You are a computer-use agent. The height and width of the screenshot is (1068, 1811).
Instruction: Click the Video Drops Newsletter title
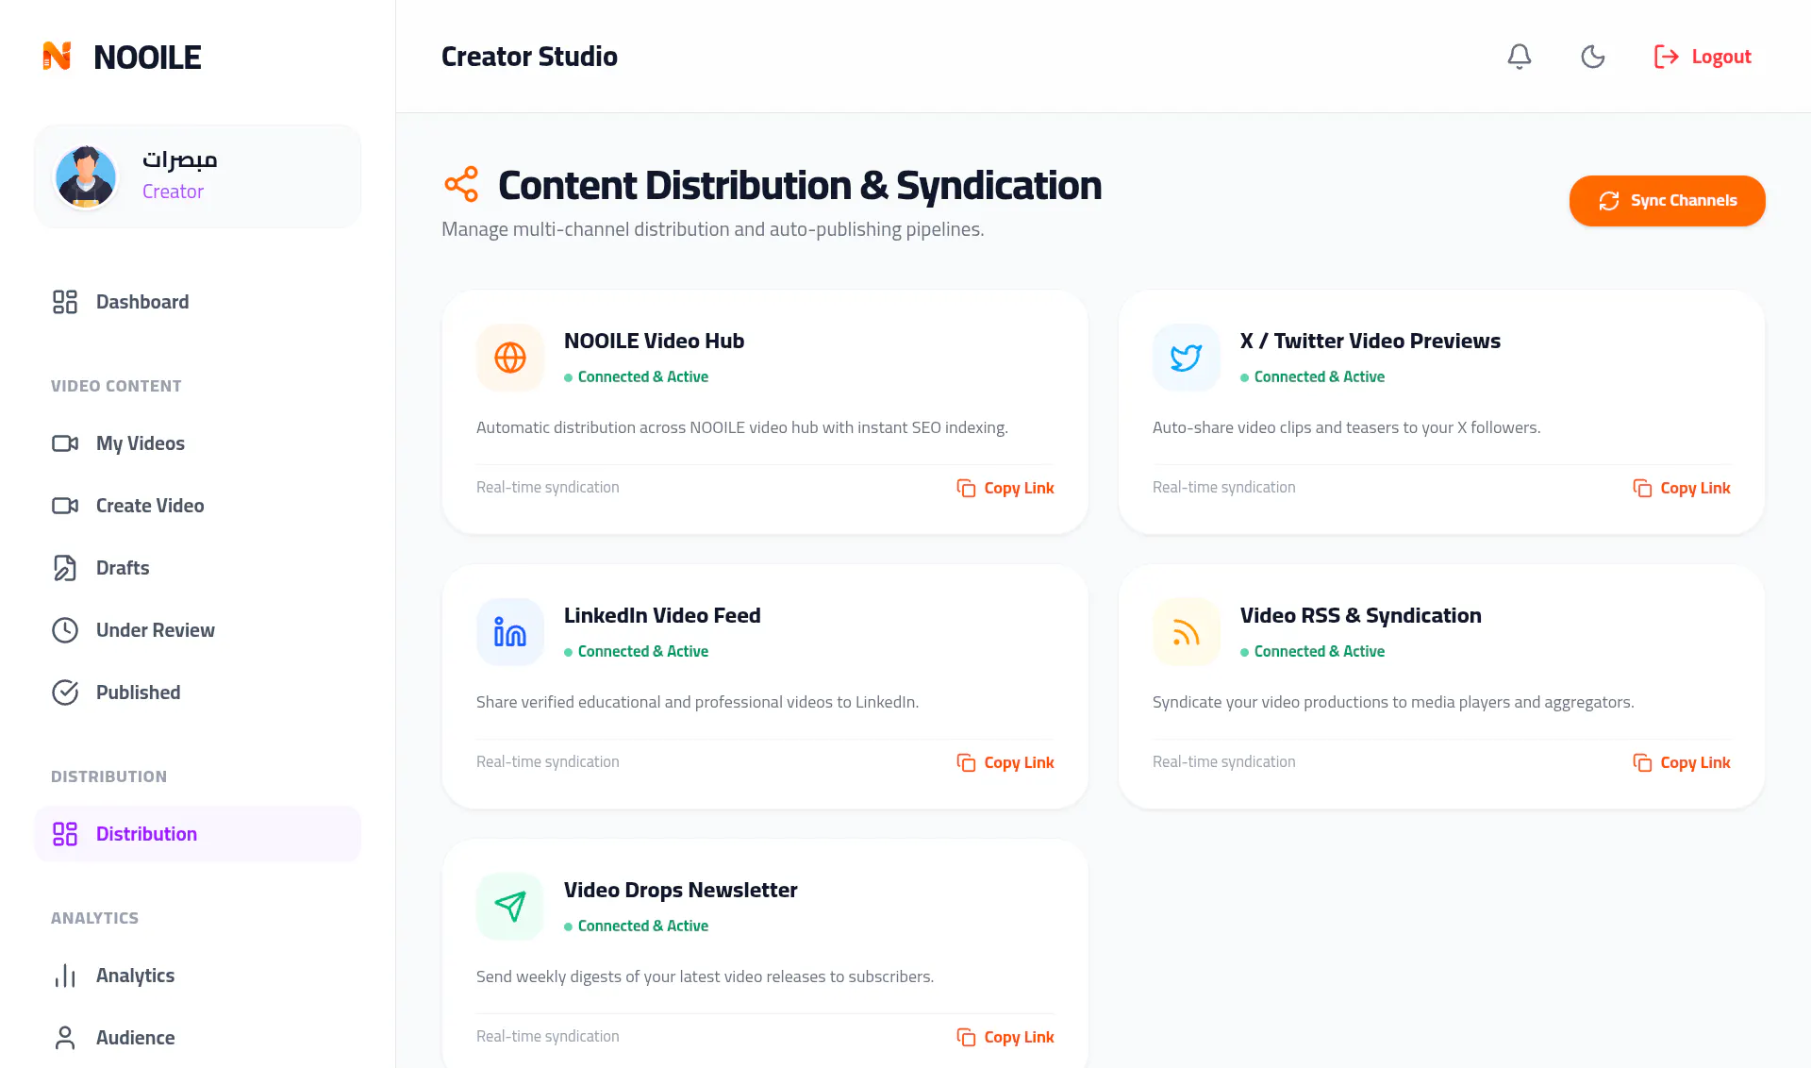680,890
